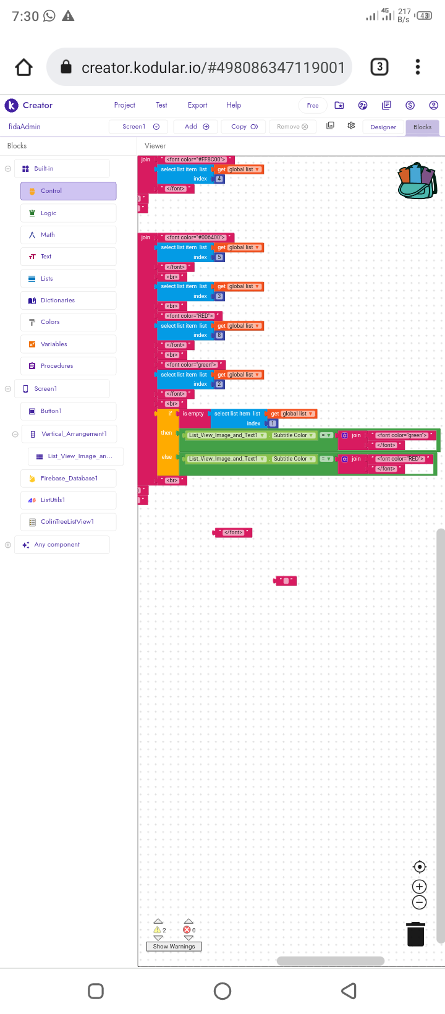Screen dimensions: 445x1014
Task: Center the workspace with the target icon
Action: click(x=419, y=867)
